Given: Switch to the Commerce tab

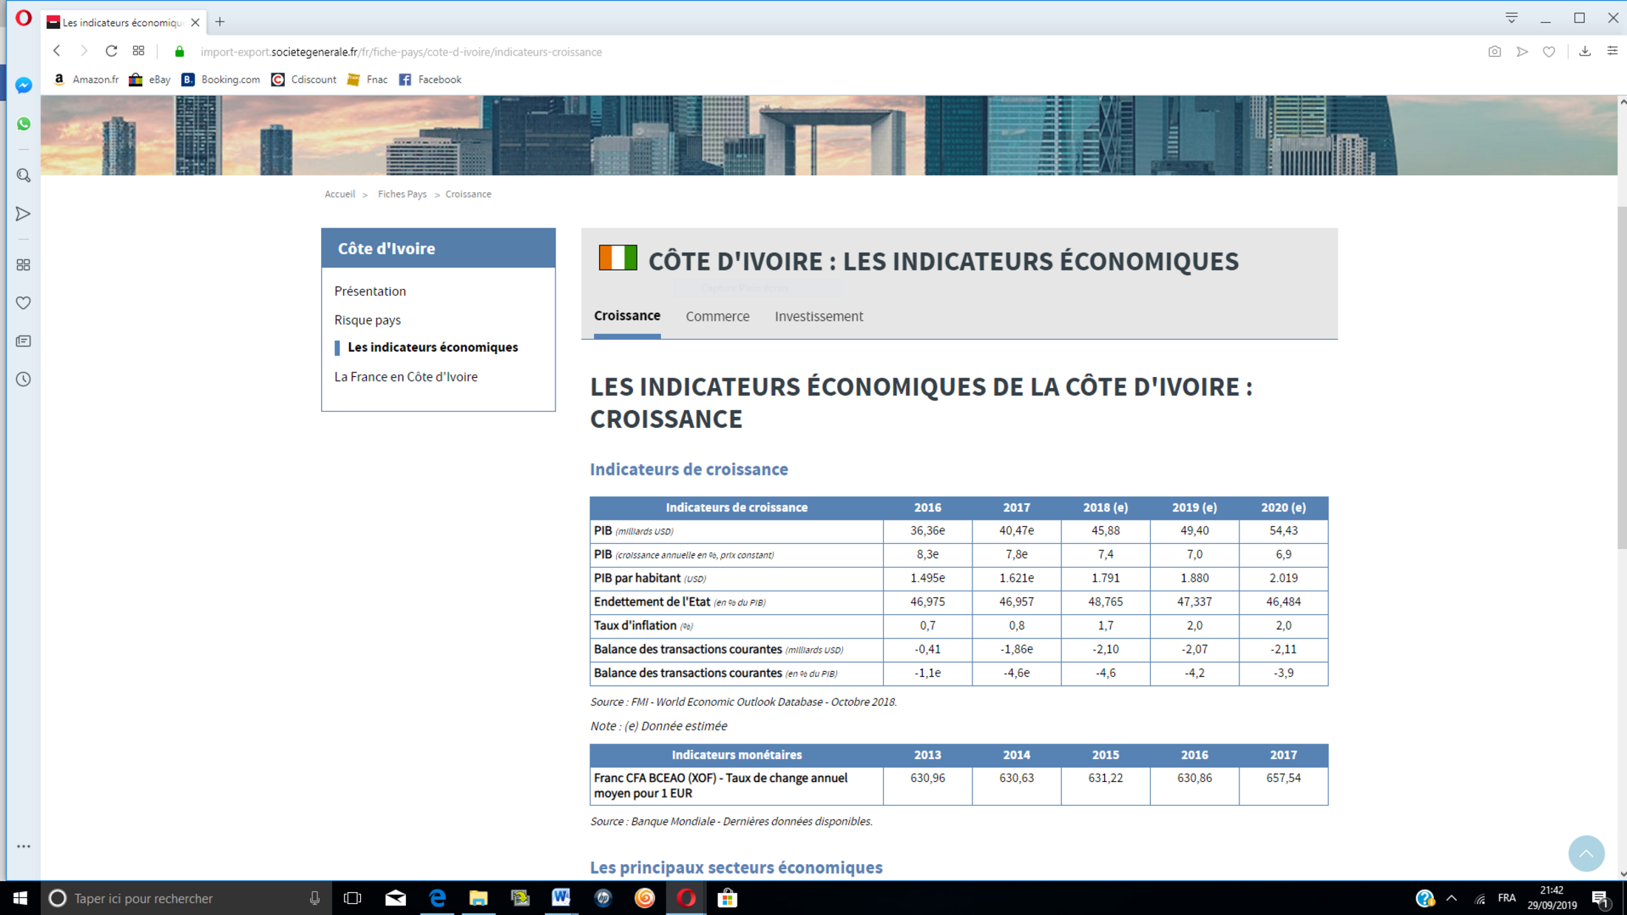Looking at the screenshot, I should pos(717,316).
